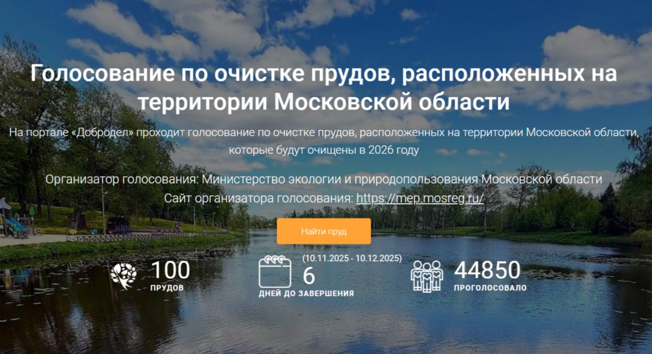
Task: Click the "ПРОГОЛОСОВАЛО" label
Action: tap(490, 288)
